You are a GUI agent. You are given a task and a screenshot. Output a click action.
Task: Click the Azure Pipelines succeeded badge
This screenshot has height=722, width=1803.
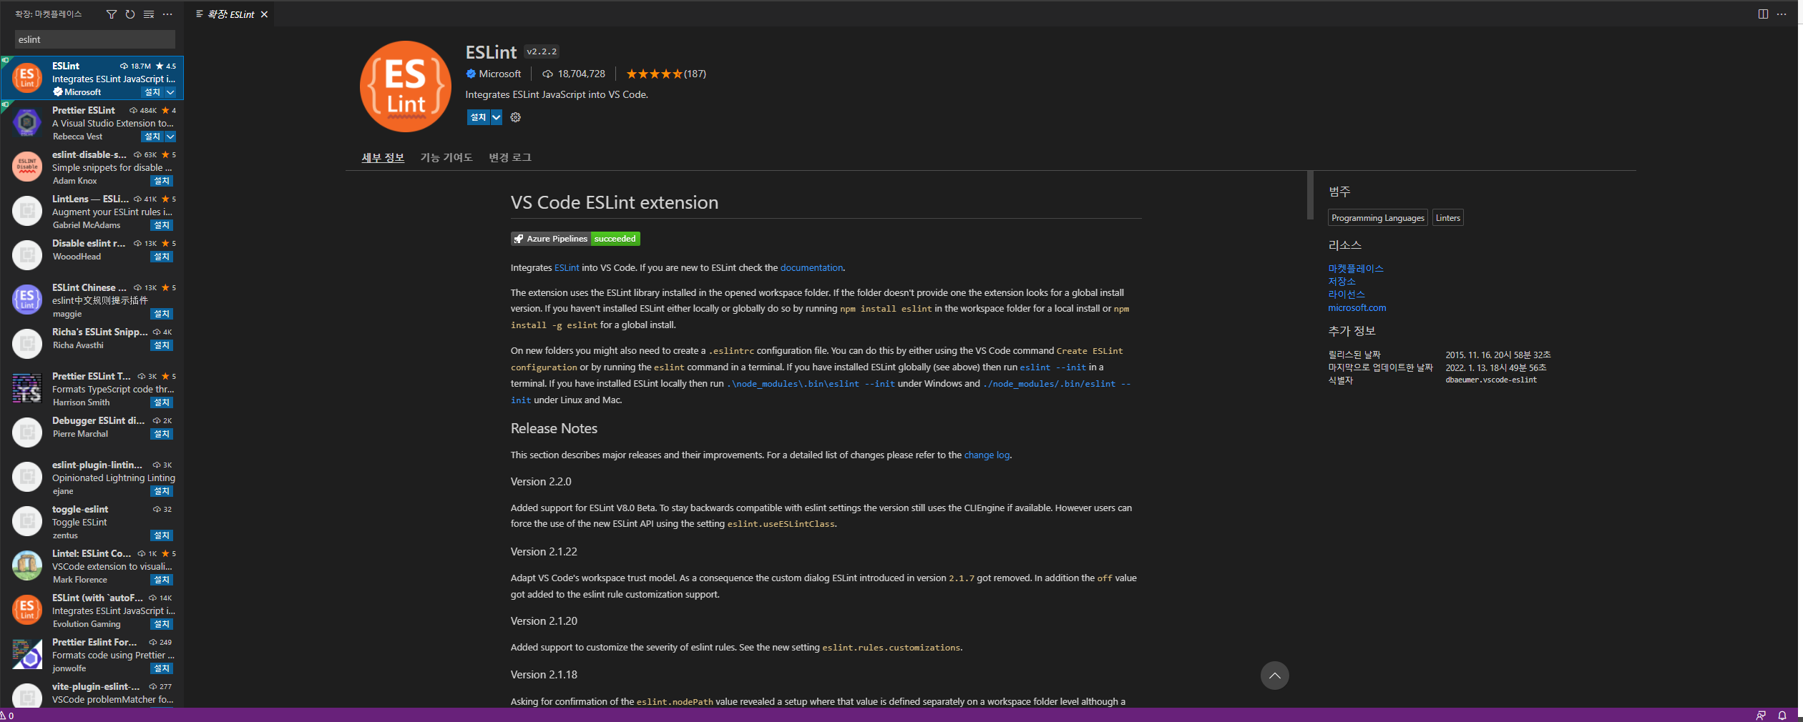[575, 239]
